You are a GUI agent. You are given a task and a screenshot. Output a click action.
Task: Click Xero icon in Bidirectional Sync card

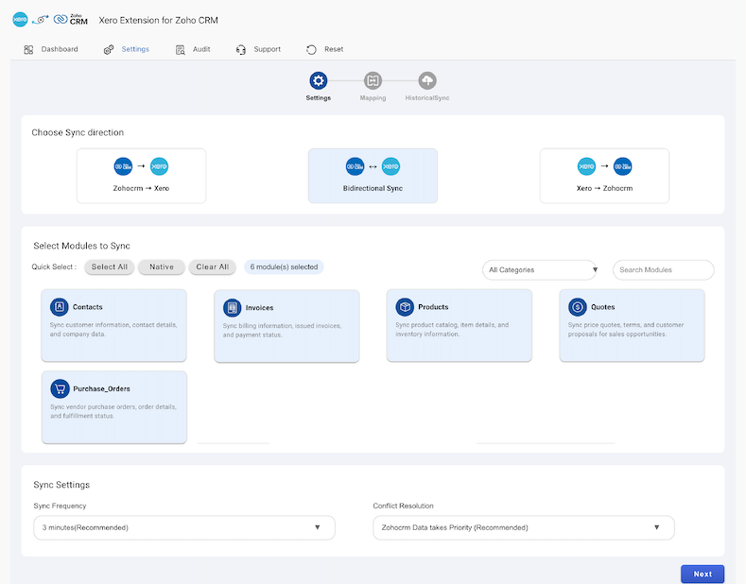pos(391,166)
